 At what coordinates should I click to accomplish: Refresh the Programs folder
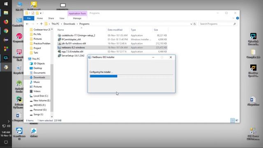(194, 24)
